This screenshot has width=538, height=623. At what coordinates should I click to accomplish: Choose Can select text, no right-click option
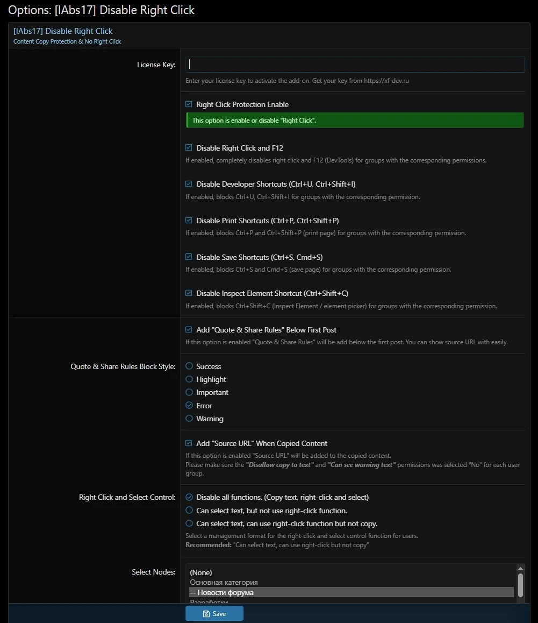[x=189, y=510]
